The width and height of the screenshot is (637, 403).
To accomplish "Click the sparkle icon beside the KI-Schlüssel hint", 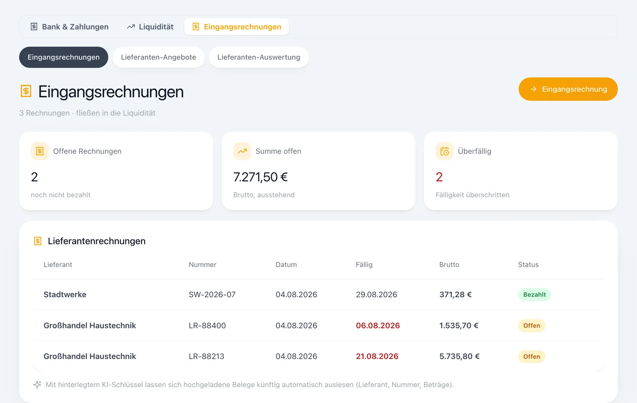I will [37, 385].
